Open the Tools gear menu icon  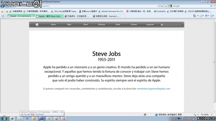[x=212, y=16]
